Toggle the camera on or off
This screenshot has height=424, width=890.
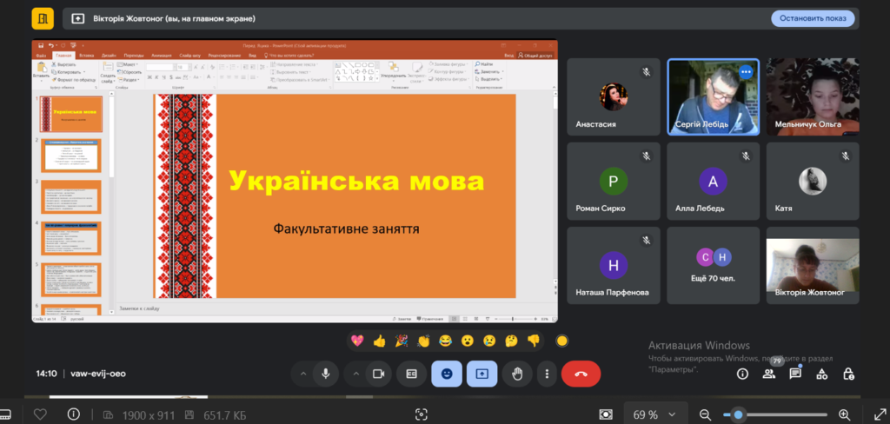pyautogui.click(x=378, y=374)
